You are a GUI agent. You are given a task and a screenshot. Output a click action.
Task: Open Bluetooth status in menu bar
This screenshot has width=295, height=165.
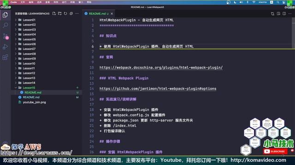[x=248, y=2]
